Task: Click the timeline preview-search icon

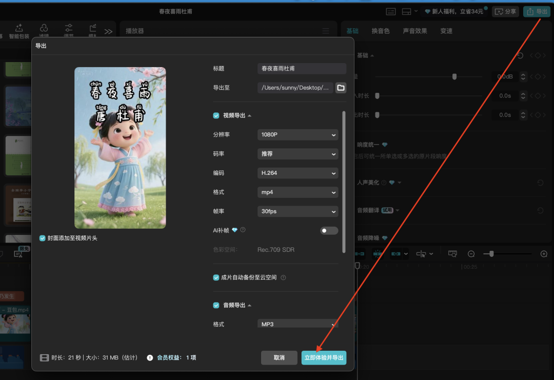Action: (x=452, y=253)
